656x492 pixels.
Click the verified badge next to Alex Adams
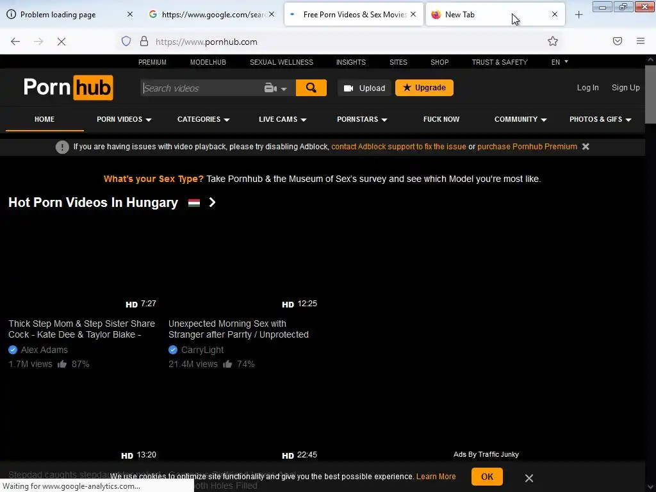point(13,350)
